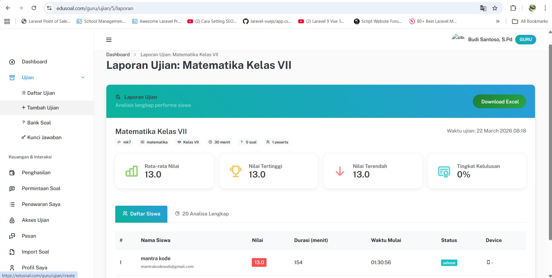
Task: Click the selesai status badge for mantra kode
Action: pyautogui.click(x=449, y=262)
